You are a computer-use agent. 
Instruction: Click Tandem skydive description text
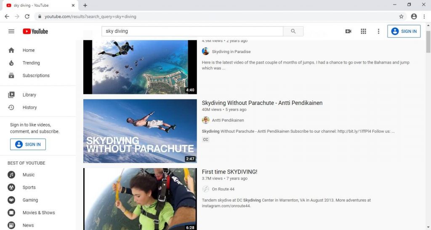pos(286,203)
